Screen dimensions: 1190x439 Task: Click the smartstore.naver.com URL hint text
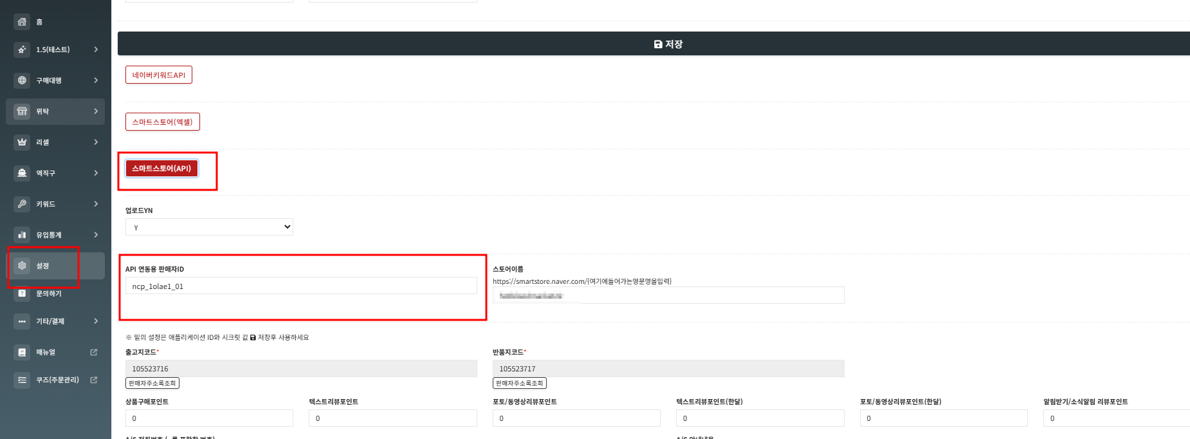coord(582,281)
